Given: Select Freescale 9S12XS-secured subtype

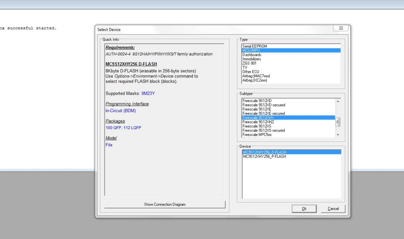Looking at the screenshot, I should pyautogui.click(x=289, y=131).
